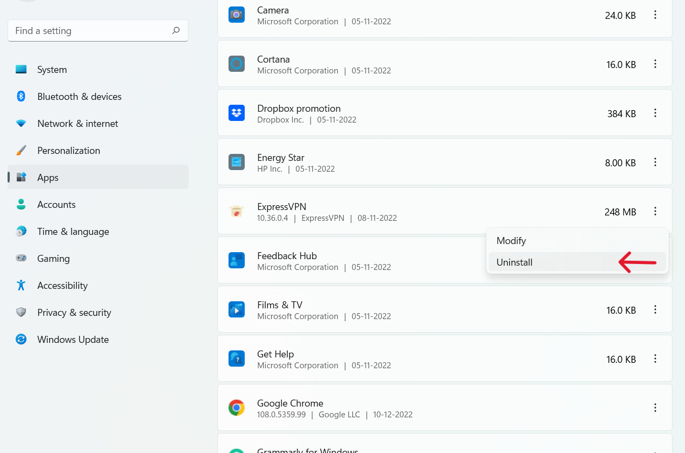Open Accounts settings label

click(56, 205)
